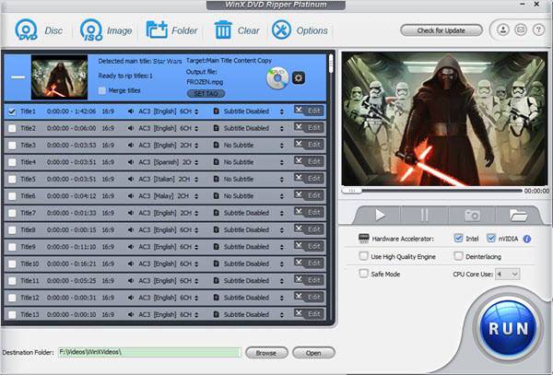Click the hardware accelerator chip icon
This screenshot has width=553, height=375.
363,239
